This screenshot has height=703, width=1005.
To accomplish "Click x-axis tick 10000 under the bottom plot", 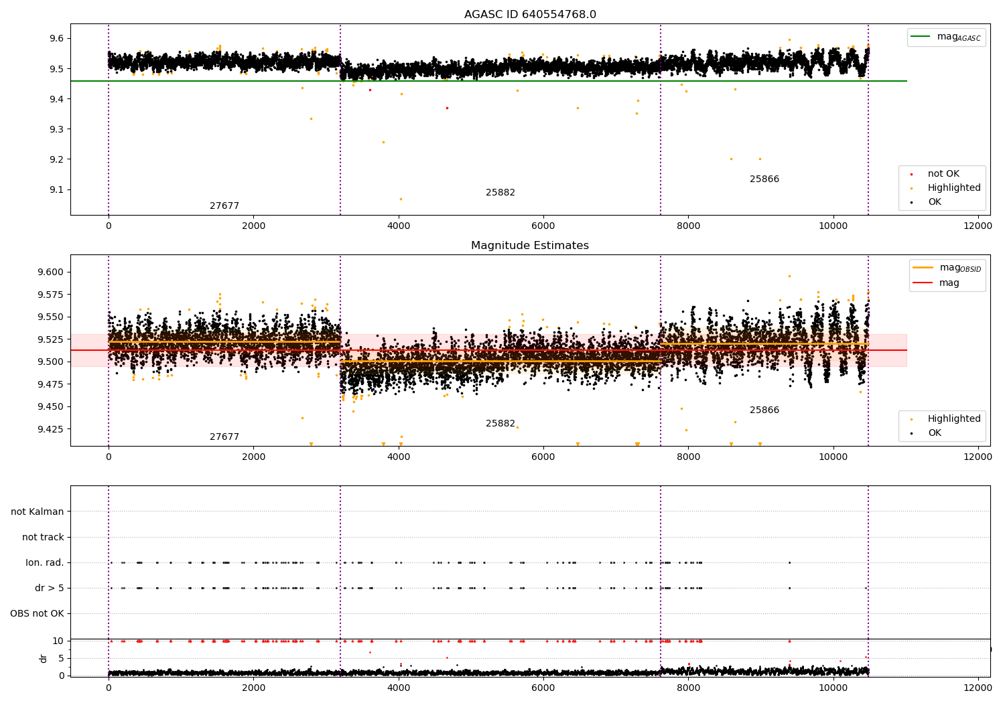I will pyautogui.click(x=833, y=688).
